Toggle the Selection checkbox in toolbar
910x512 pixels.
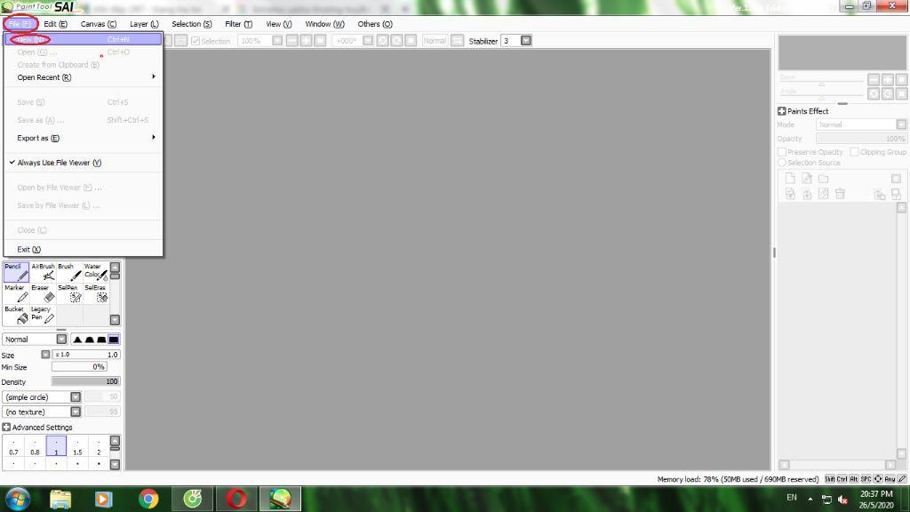(x=196, y=41)
